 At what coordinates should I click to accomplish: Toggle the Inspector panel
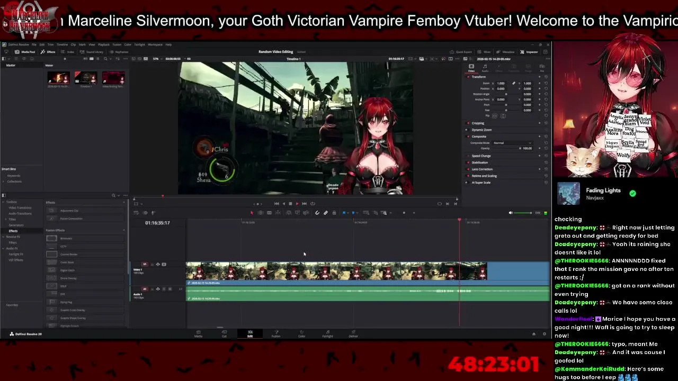[529, 52]
